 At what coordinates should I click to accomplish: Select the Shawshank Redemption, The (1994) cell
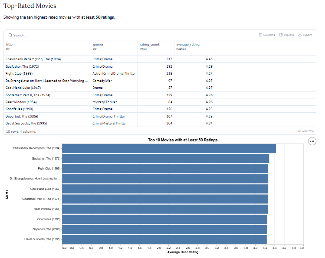pos(47,59)
